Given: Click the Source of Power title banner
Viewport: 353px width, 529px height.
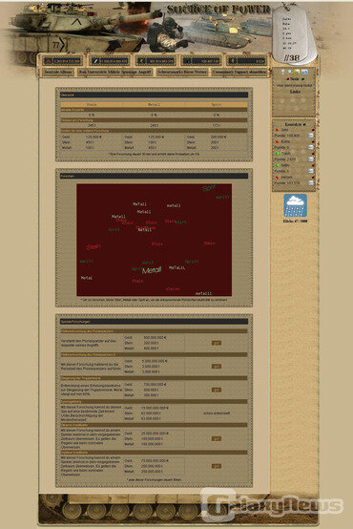Looking at the screenshot, I should coord(218,10).
